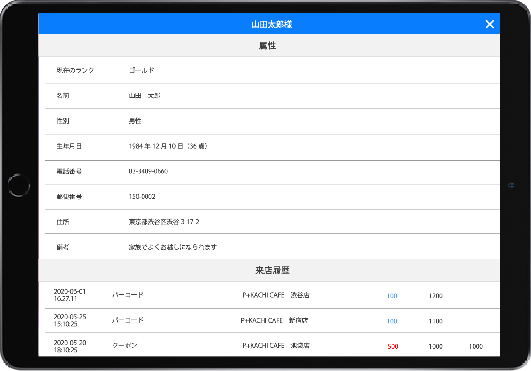Click the 現在のランク label
Screen dimensions: 531x371
(75, 70)
